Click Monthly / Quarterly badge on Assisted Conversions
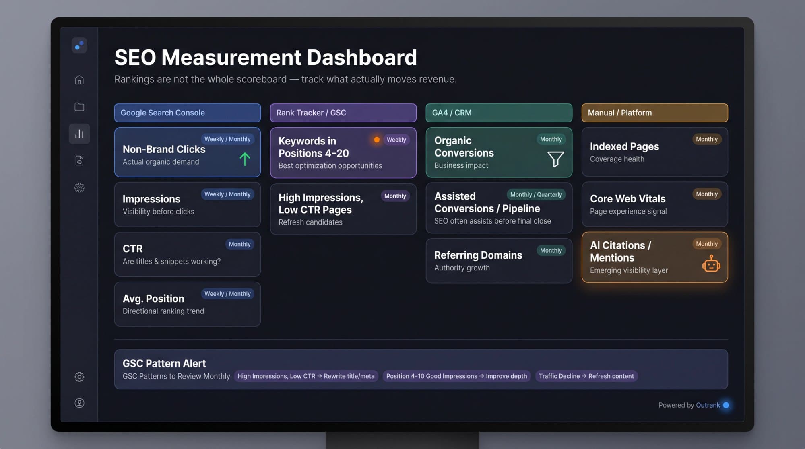Screen dimensions: 805x449 [x=536, y=194]
